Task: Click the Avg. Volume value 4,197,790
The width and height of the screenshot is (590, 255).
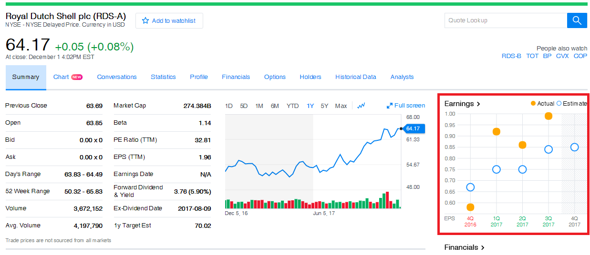Action: [88, 226]
